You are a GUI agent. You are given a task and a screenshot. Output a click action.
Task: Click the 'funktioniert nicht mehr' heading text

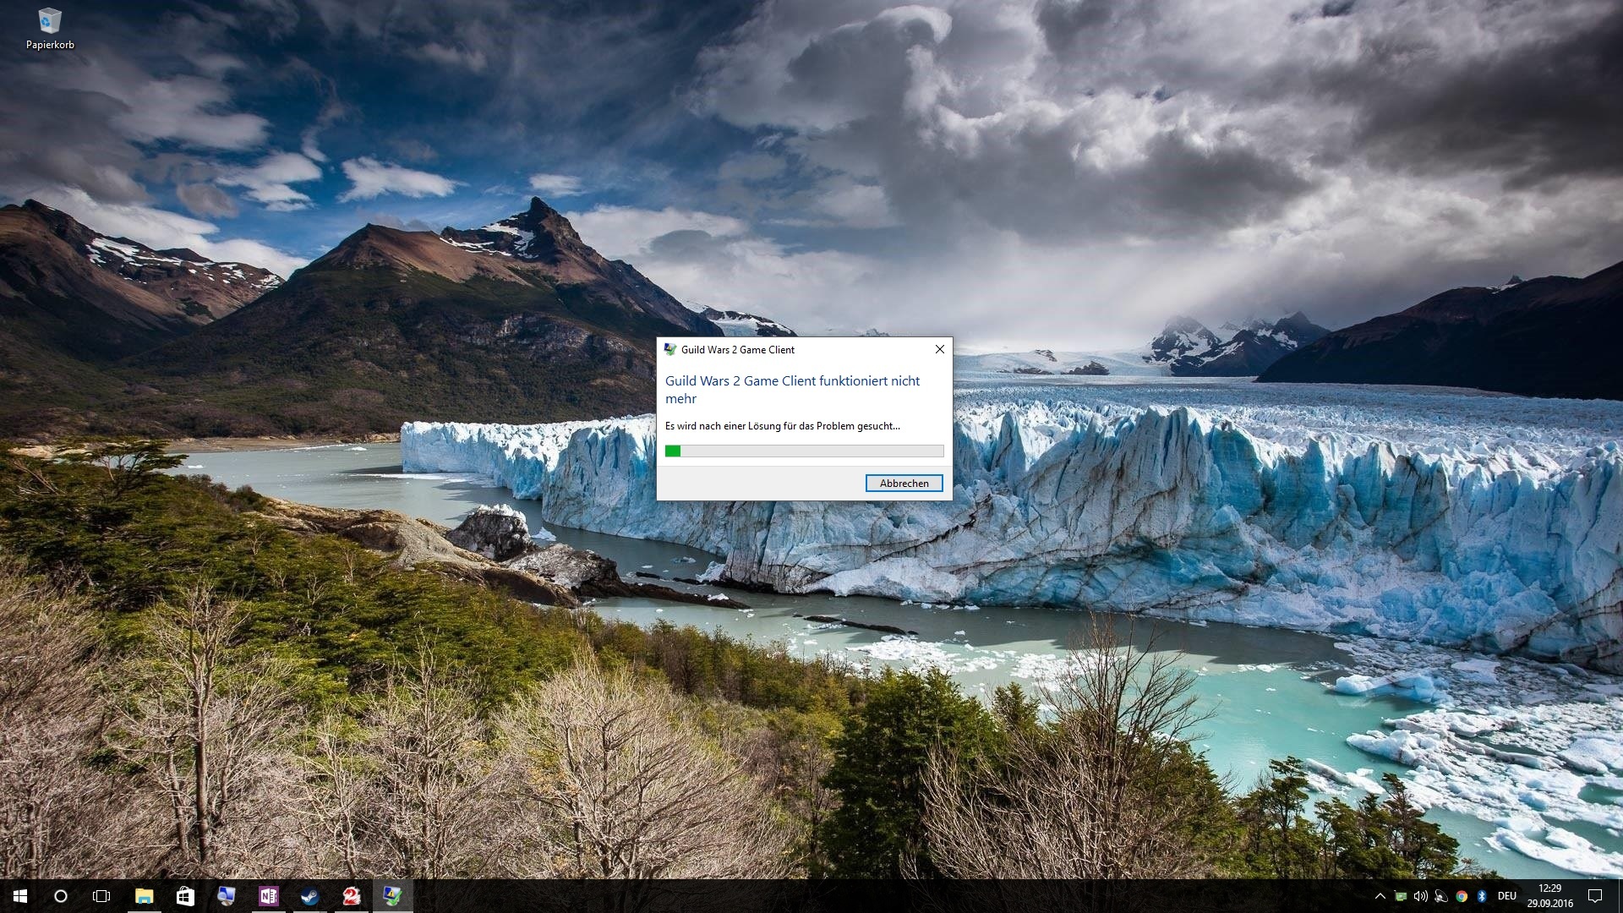coord(792,389)
